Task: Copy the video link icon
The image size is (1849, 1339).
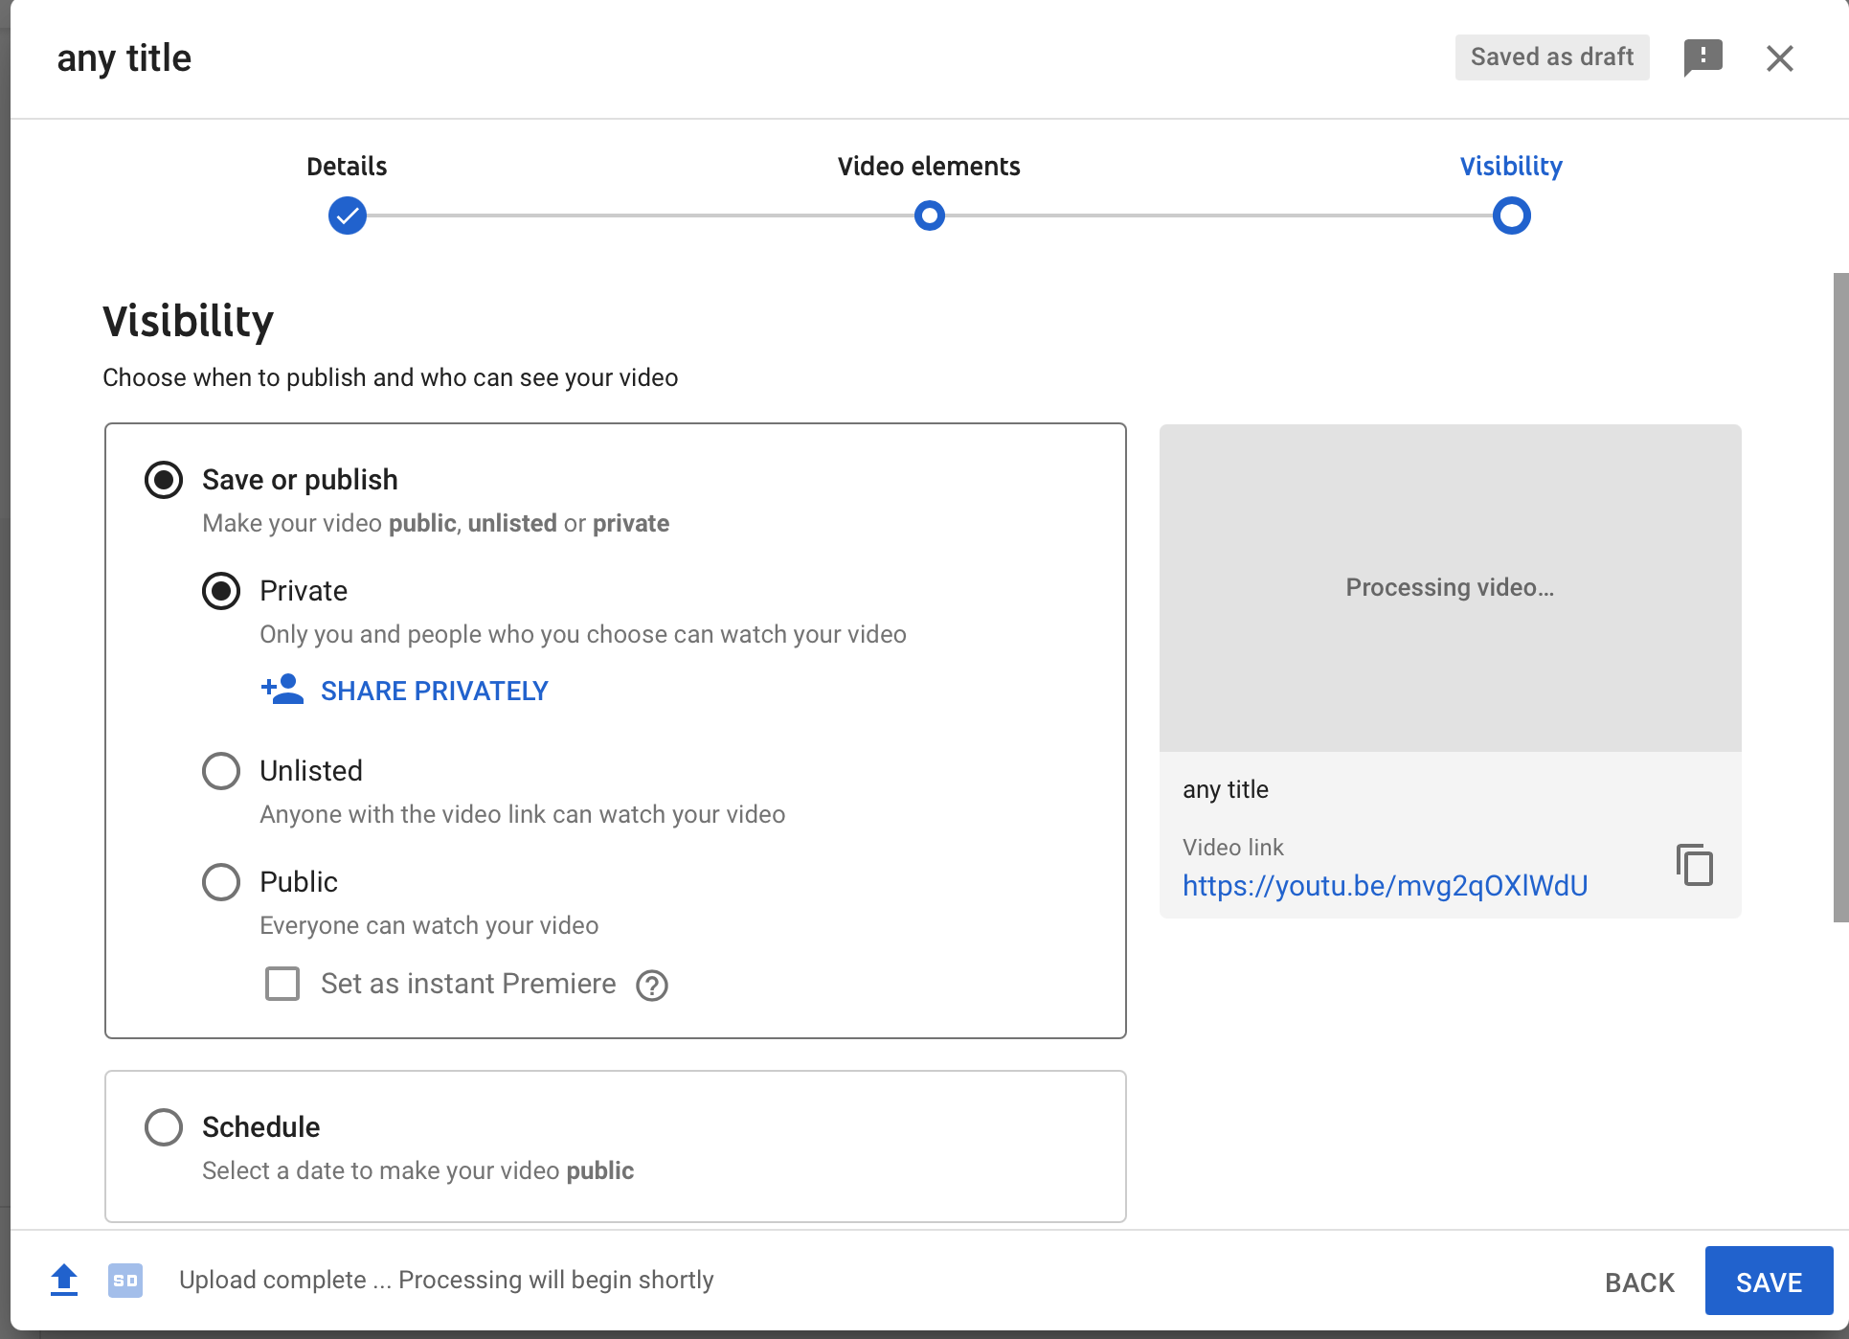Action: coord(1694,865)
